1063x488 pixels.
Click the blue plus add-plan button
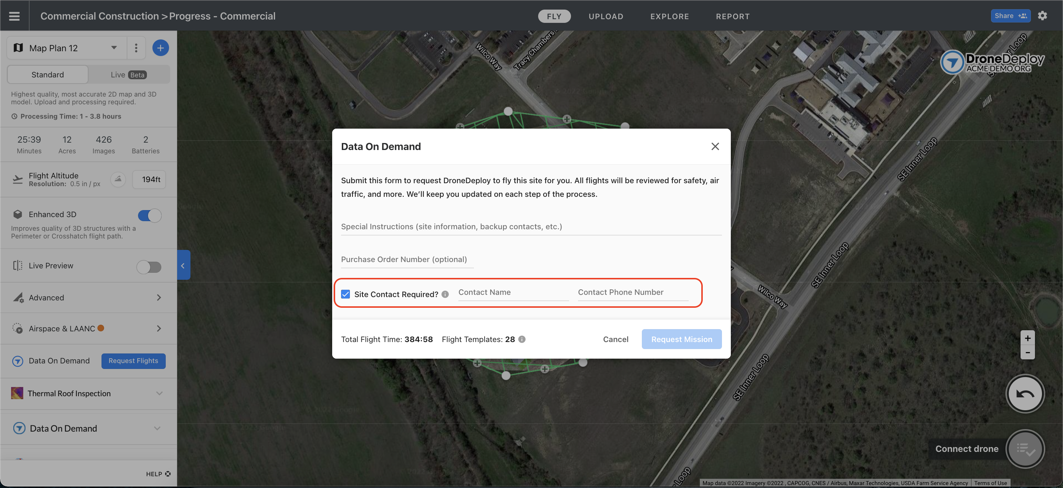click(161, 48)
